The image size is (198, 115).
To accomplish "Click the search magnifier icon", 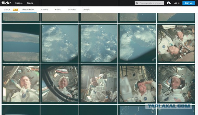I will (x=137, y=3).
